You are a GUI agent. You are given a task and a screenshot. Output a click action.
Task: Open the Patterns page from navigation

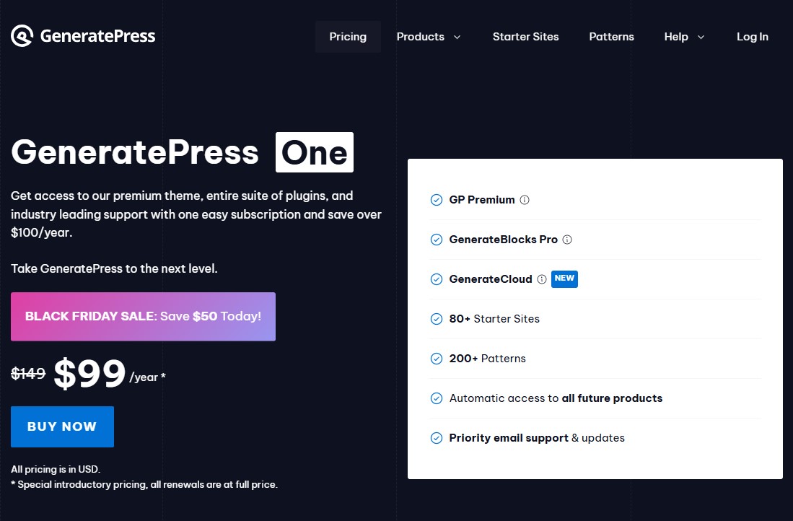click(611, 37)
